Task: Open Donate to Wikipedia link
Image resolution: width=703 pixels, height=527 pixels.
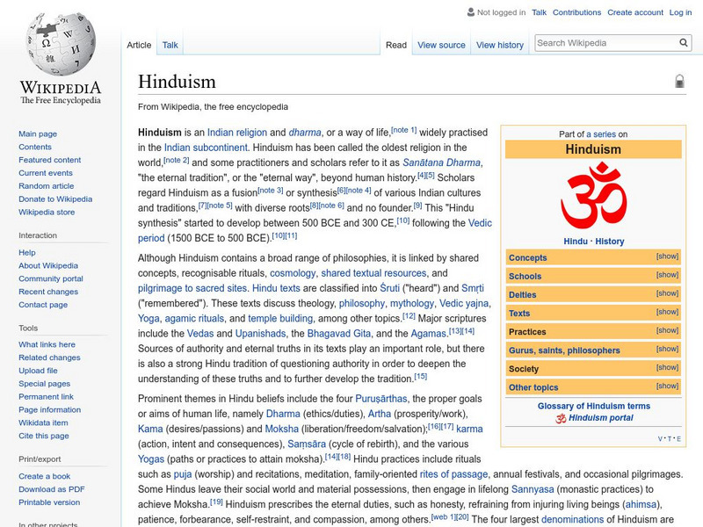Action: (x=55, y=199)
